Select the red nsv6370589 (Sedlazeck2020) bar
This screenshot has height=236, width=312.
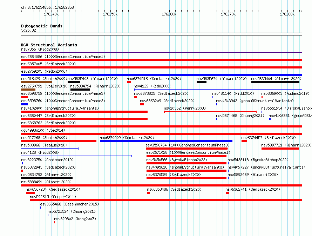pos(186,178)
